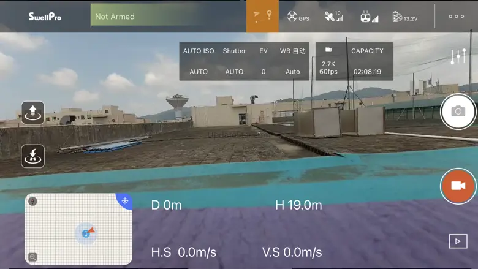Toggle map compass orientation icon

32,201
